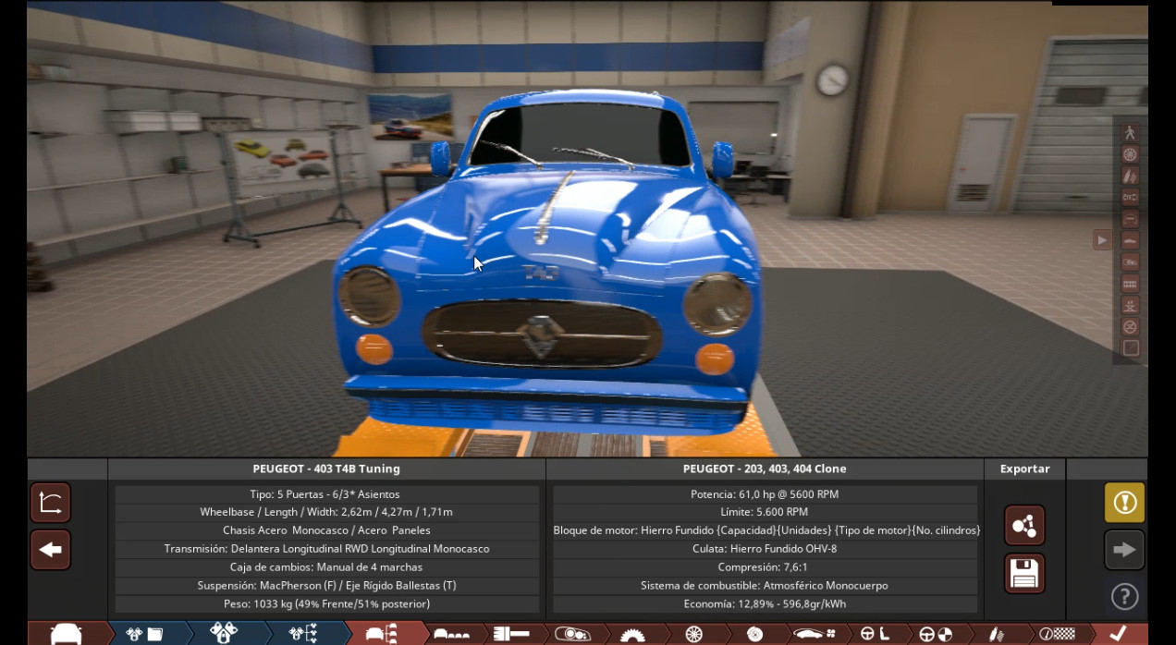This screenshot has height=645, width=1176.
Task: Open the aerodynamics tab
Action: (x=815, y=634)
